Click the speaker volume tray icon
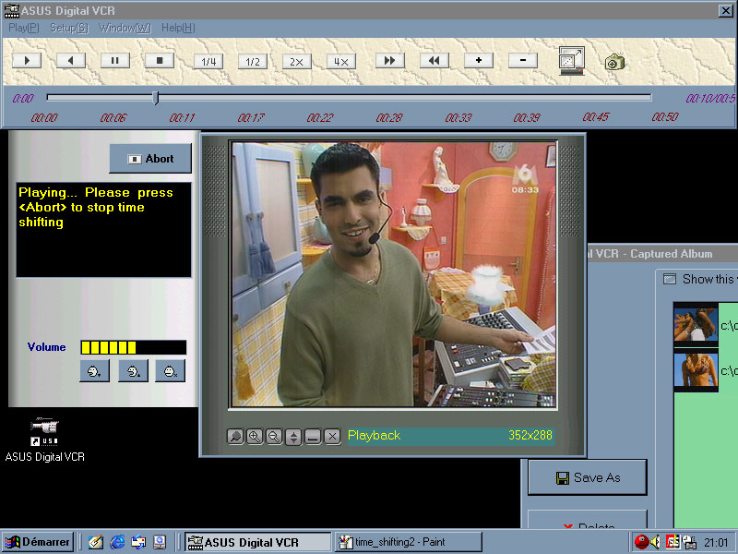The image size is (738, 554). pos(656,542)
